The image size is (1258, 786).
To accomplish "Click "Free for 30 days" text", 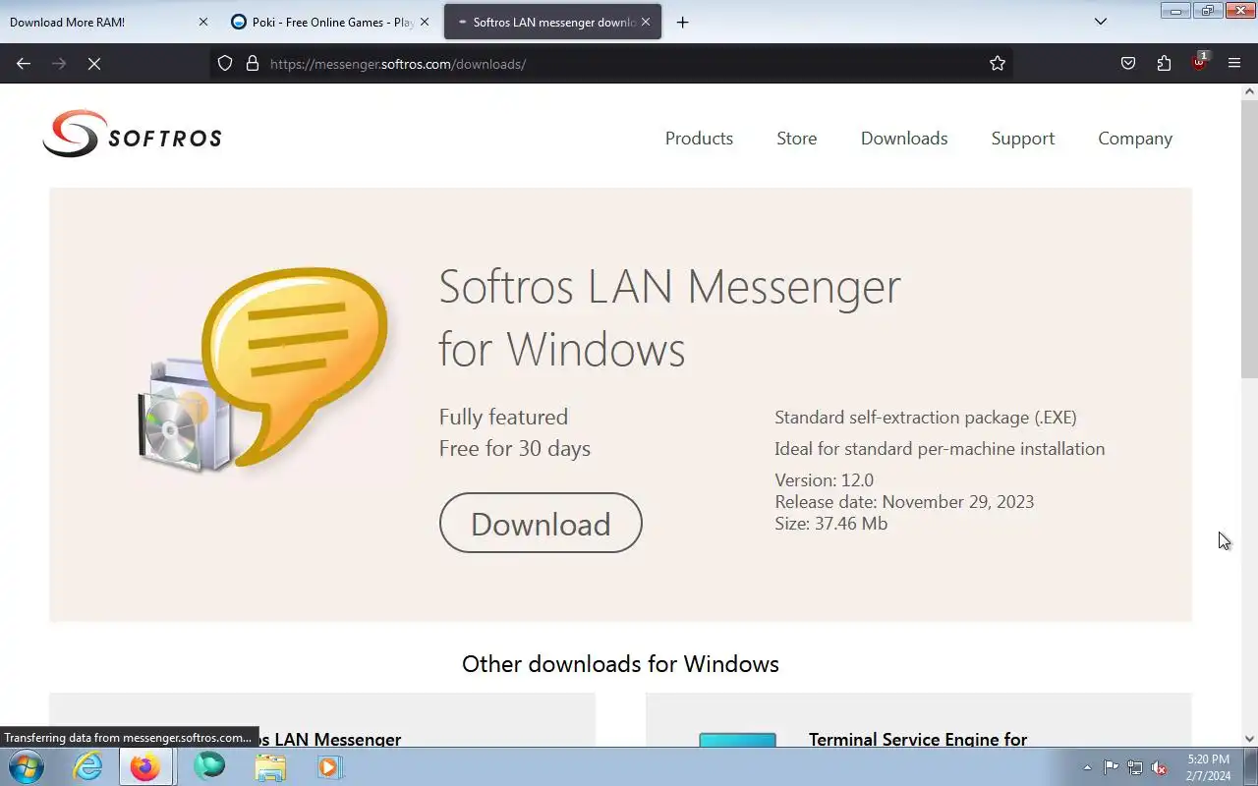I will click(514, 449).
